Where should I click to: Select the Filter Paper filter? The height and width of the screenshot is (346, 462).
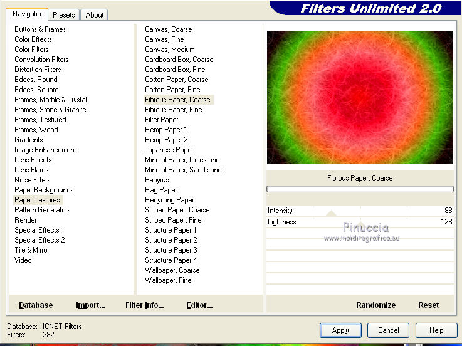pos(162,120)
